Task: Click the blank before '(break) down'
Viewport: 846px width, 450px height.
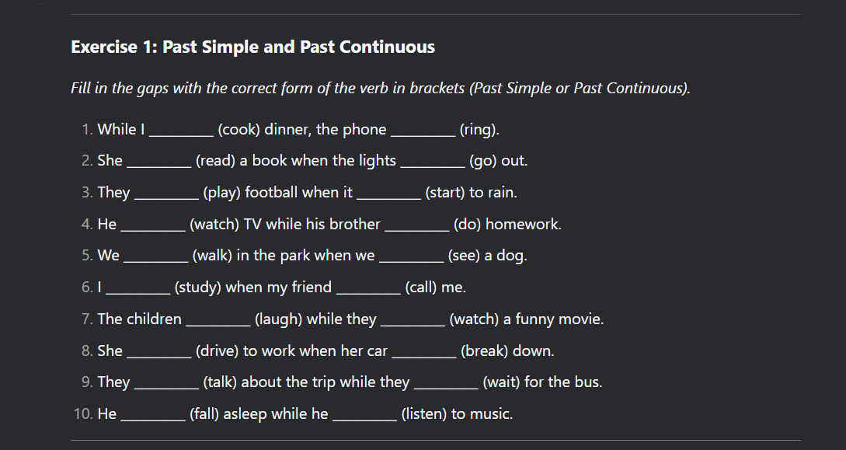Action: coord(424,352)
